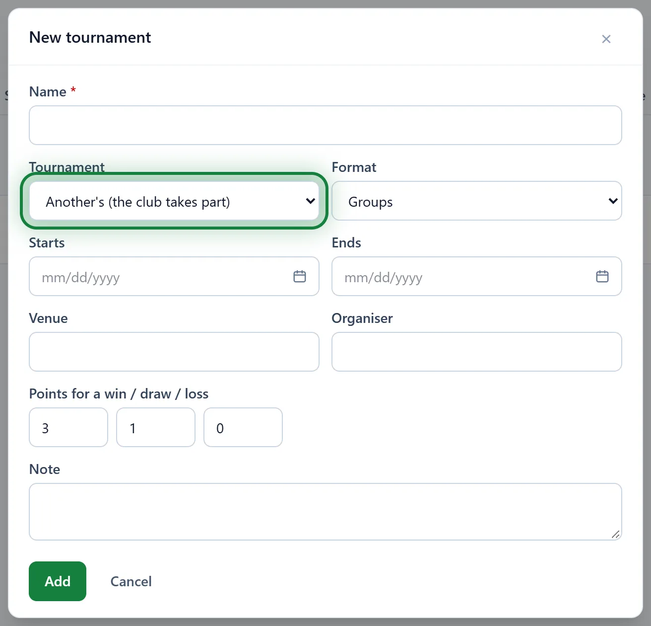This screenshot has height=626, width=651.
Task: Expand the chevron of Another's (the club takes part)
Action: tap(311, 201)
